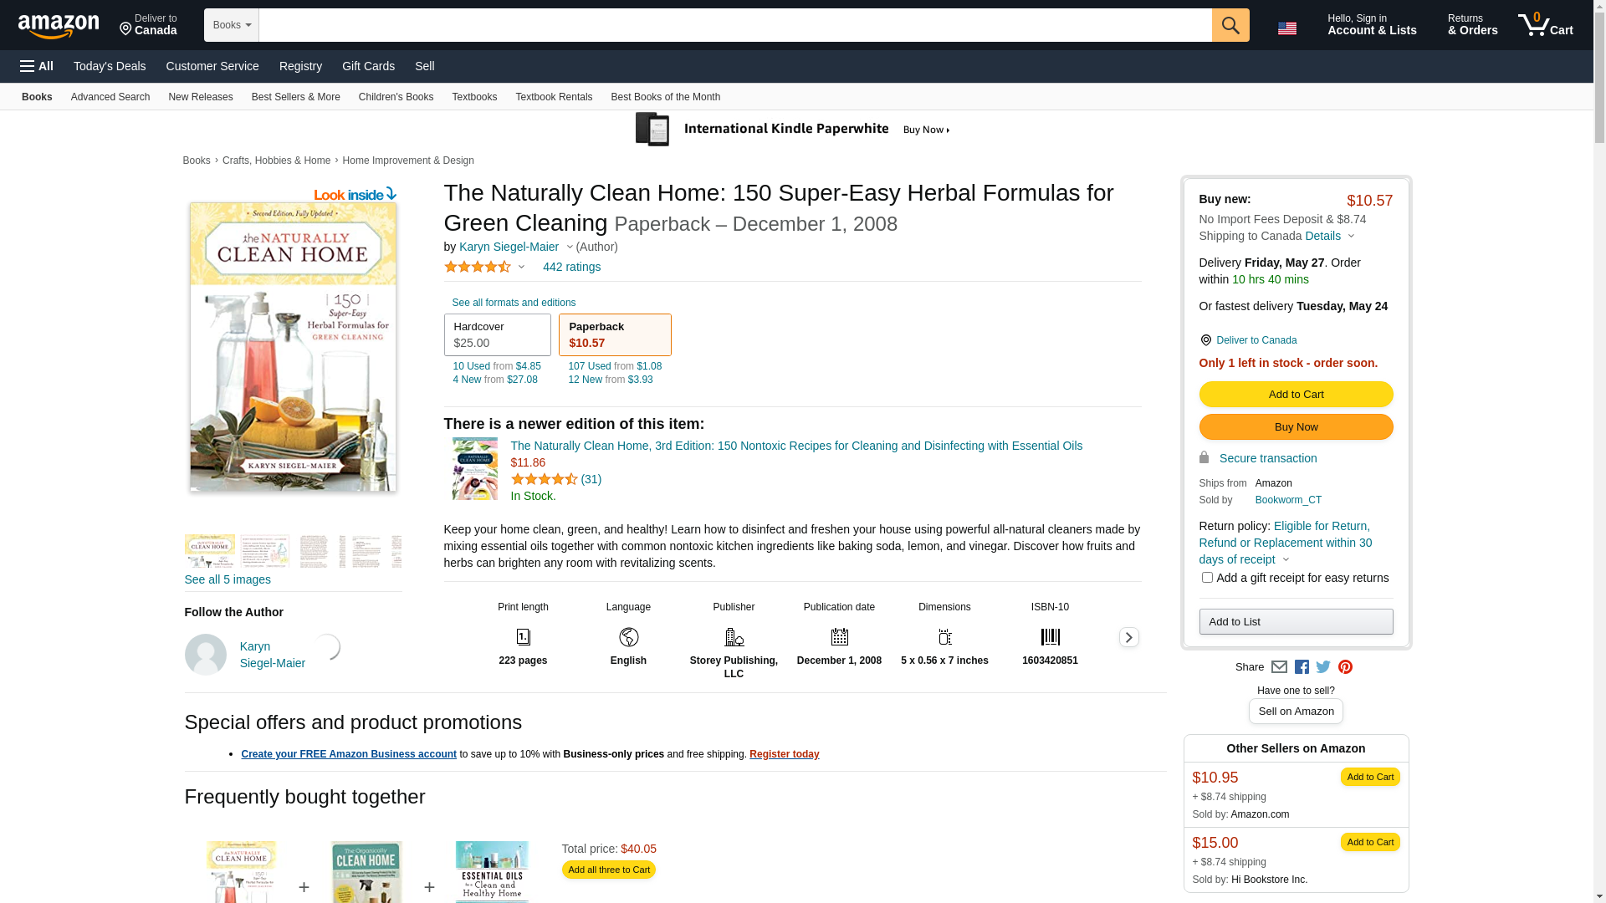The image size is (1606, 903).
Task: Open the All hamburger menu
Action: [x=37, y=66]
